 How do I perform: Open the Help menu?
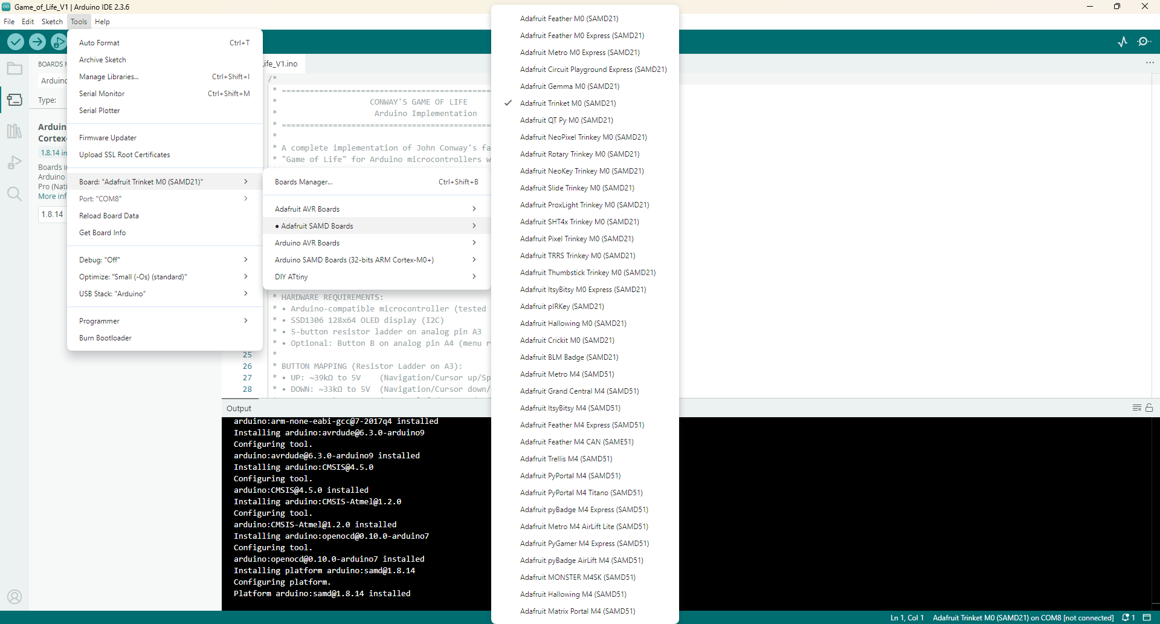pyautogui.click(x=102, y=22)
